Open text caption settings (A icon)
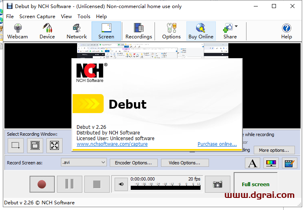Screen dimensions: 305x210 point(253,163)
